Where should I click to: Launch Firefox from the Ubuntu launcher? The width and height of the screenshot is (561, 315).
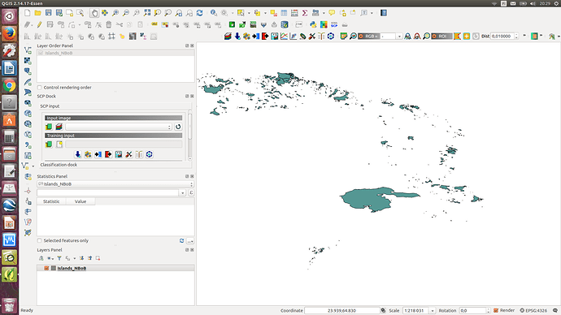(9, 33)
